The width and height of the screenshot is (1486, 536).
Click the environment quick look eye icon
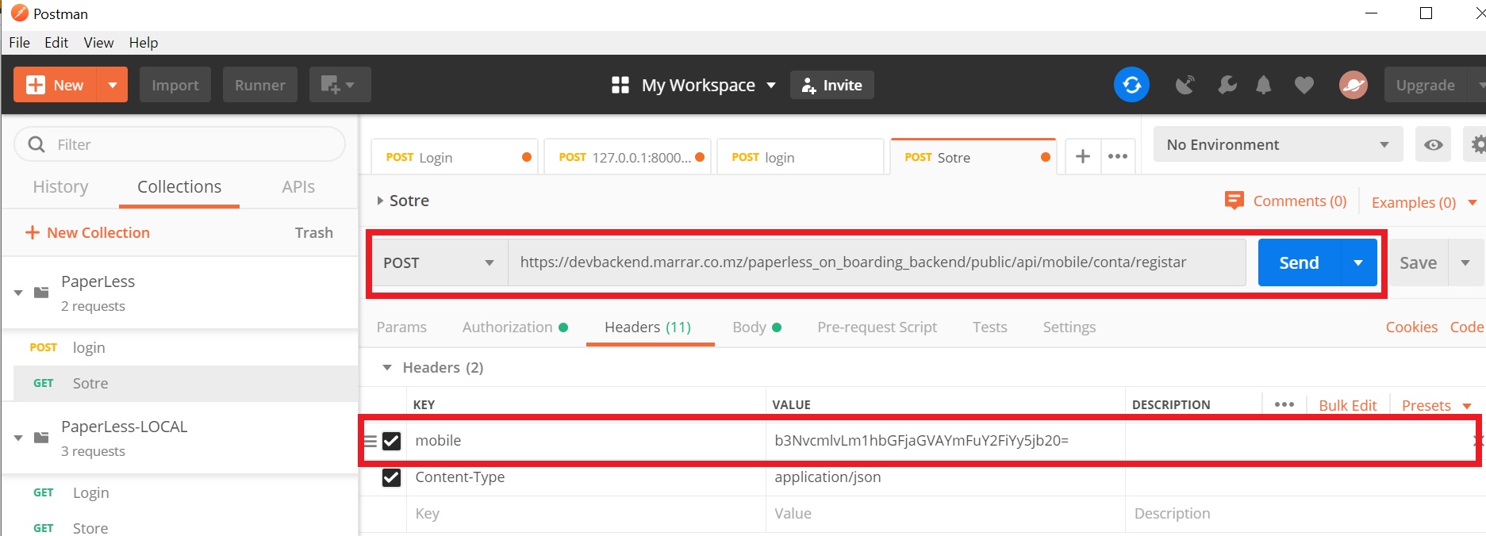1433,144
